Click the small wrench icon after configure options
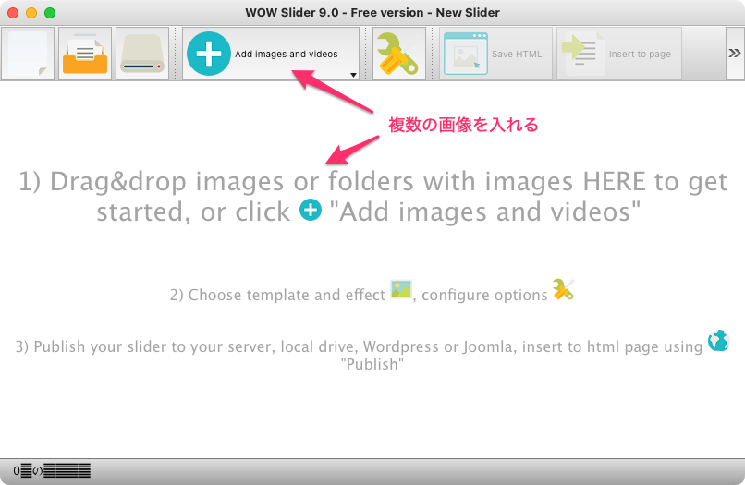The width and height of the screenshot is (745, 485). [563, 290]
